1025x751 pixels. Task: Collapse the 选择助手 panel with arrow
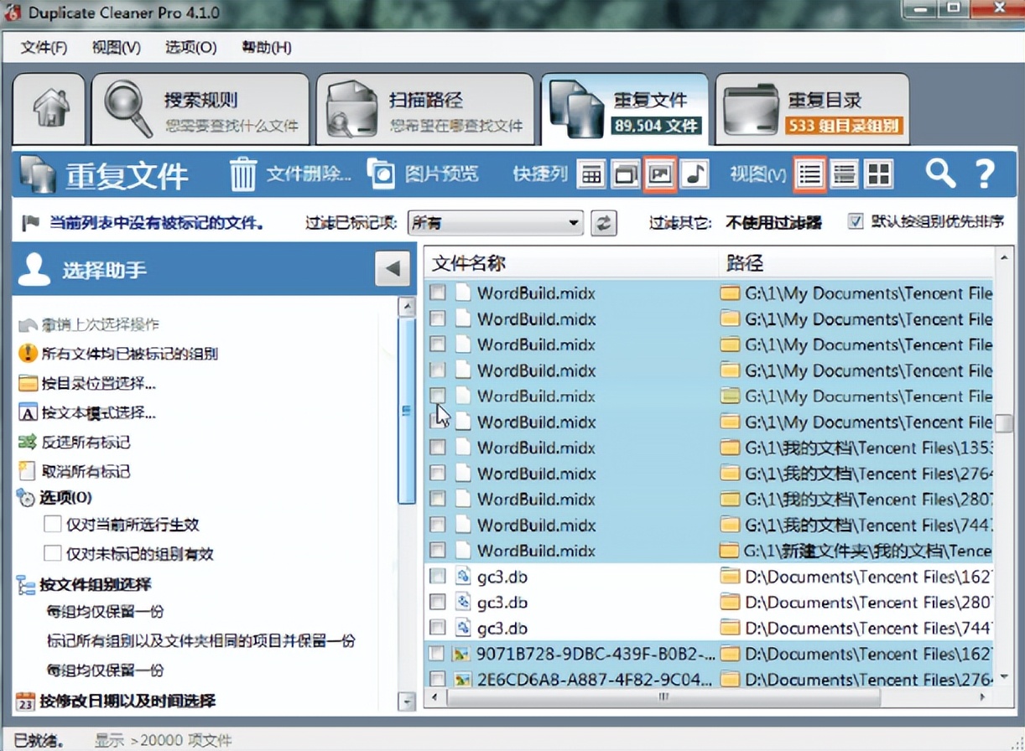tap(392, 269)
